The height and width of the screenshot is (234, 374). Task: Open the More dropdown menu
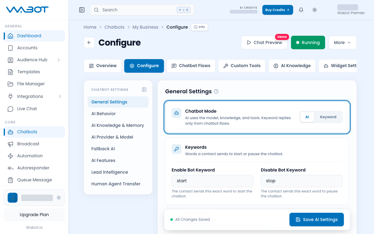343,42
